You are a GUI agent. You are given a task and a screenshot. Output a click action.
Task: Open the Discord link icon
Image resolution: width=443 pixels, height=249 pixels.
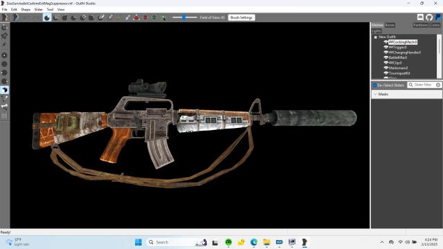click(x=420, y=17)
